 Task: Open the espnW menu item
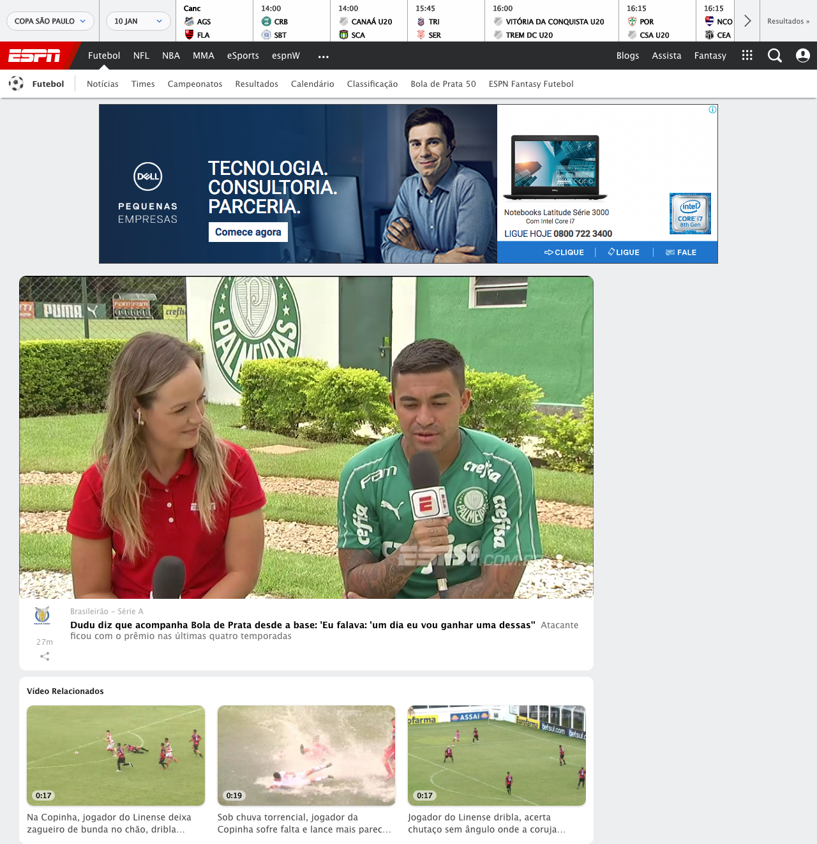click(x=286, y=56)
